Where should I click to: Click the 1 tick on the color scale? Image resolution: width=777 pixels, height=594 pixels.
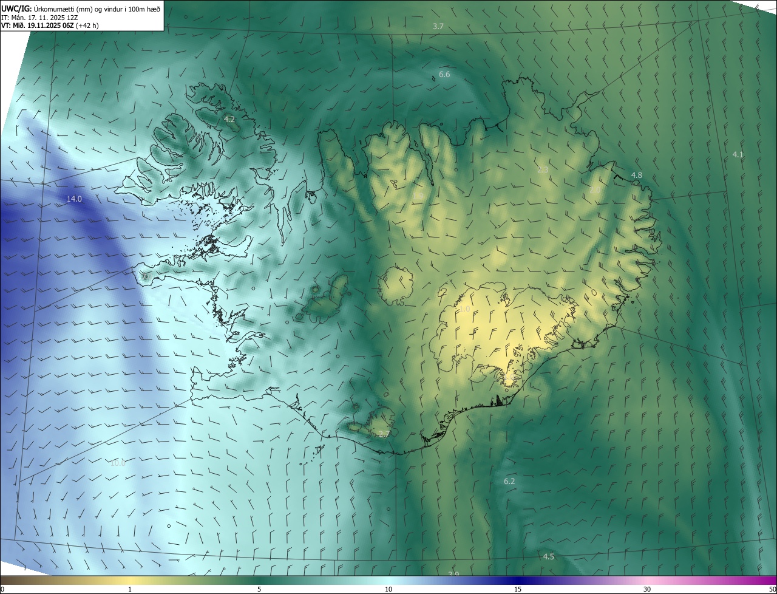tap(130, 589)
